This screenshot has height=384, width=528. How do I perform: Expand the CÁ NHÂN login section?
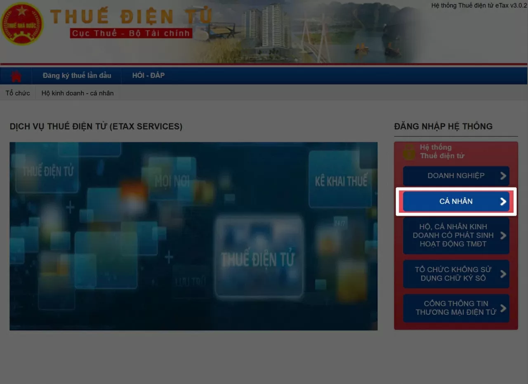[456, 201]
